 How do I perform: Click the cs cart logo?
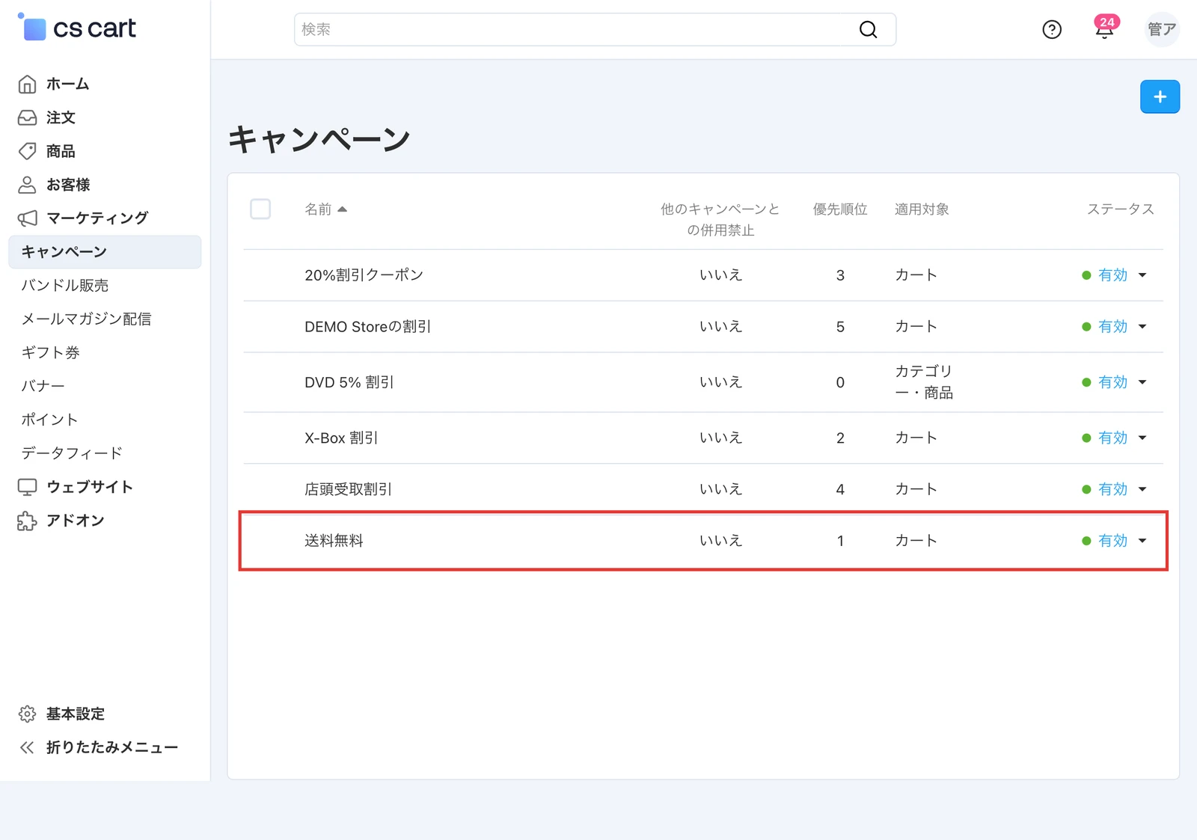coord(77,28)
